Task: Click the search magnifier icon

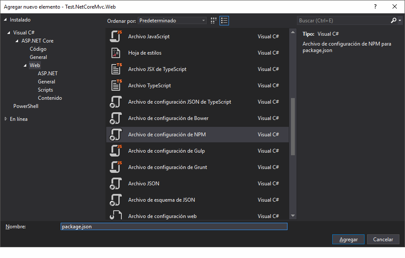Action: (393, 20)
